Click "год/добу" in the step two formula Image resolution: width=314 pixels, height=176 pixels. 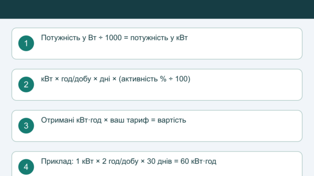pyautogui.click(x=76, y=79)
